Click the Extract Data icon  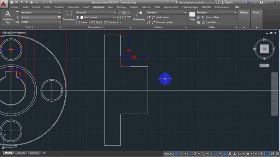pyautogui.click(x=203, y=17)
